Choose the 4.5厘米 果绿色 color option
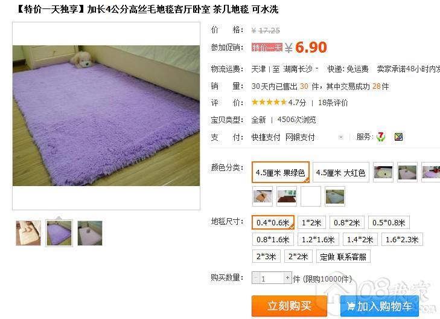 click(x=280, y=172)
